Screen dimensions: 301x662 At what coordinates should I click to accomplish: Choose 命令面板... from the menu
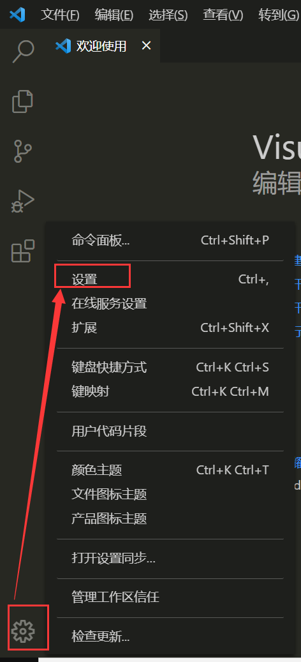[170, 240]
